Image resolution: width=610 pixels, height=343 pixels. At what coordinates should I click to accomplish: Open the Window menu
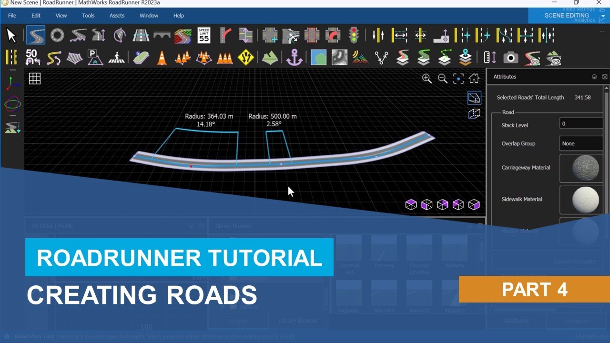149,15
